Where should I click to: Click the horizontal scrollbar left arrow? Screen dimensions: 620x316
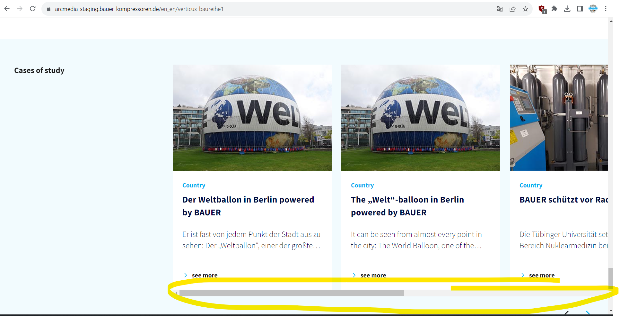click(x=176, y=293)
